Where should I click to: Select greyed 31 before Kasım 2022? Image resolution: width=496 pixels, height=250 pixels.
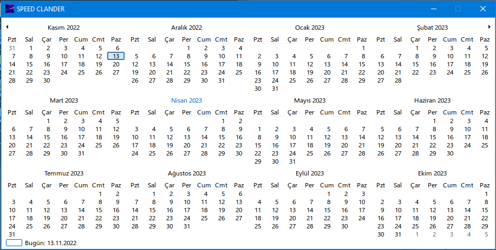tap(12, 48)
